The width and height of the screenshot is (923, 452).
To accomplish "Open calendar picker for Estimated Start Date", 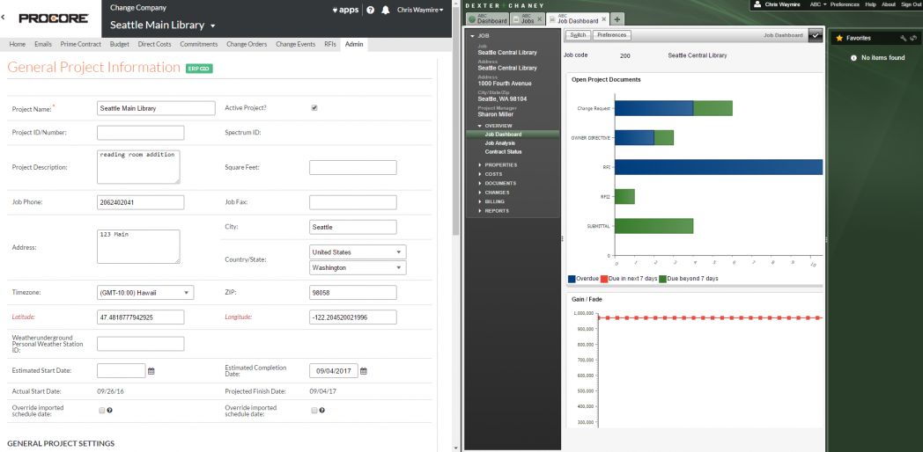I will point(151,371).
